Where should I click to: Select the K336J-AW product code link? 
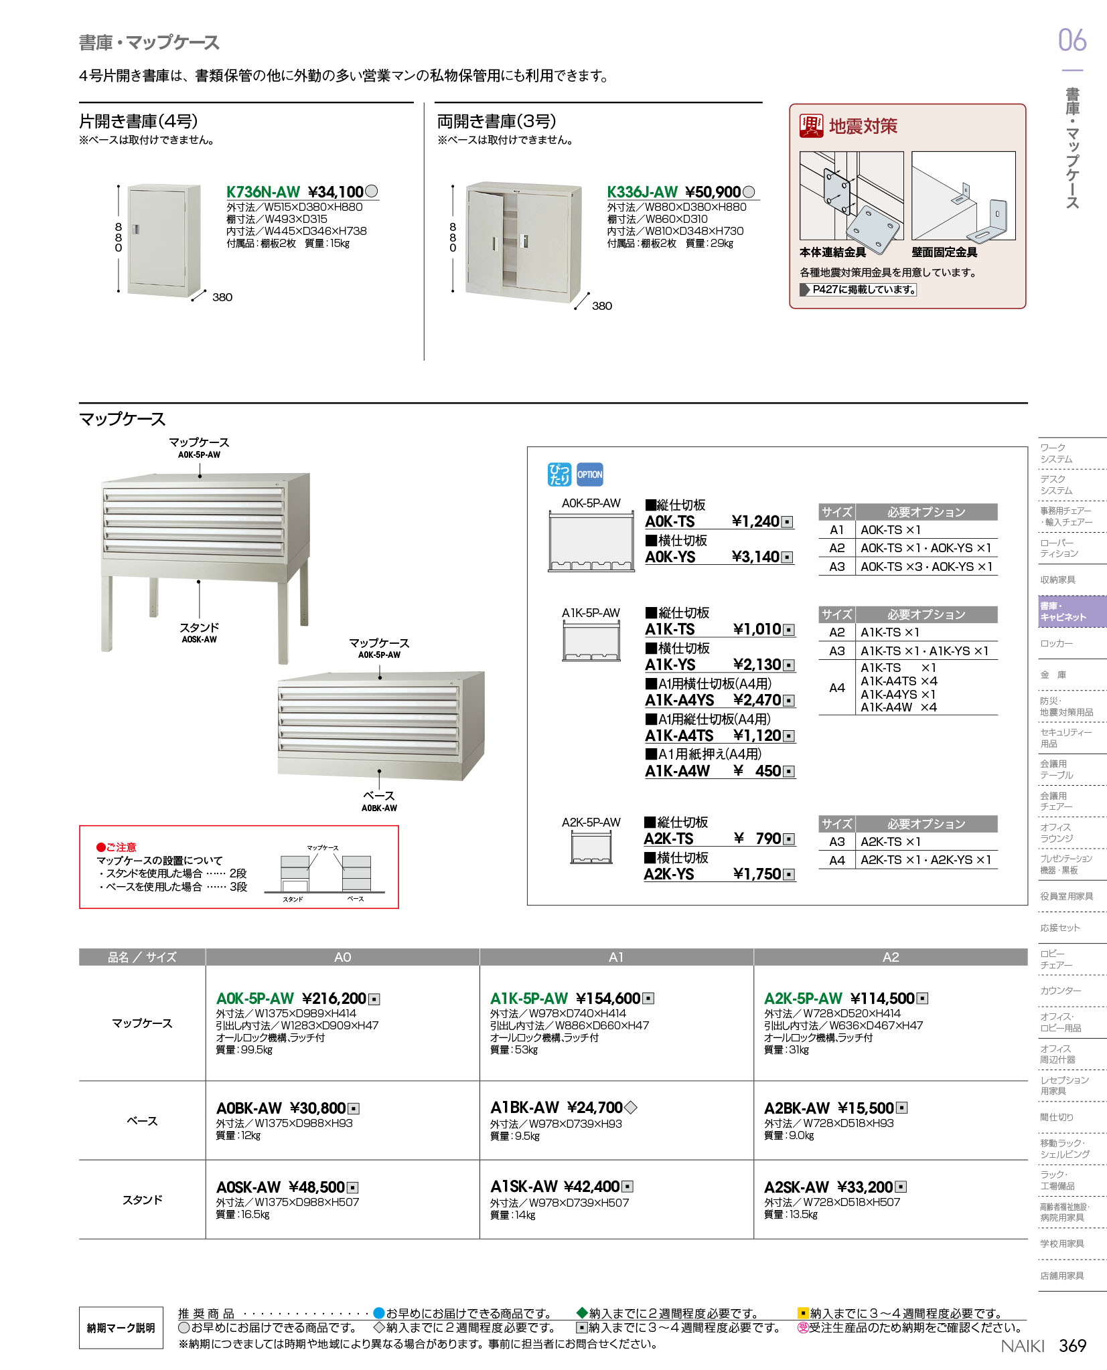click(642, 192)
